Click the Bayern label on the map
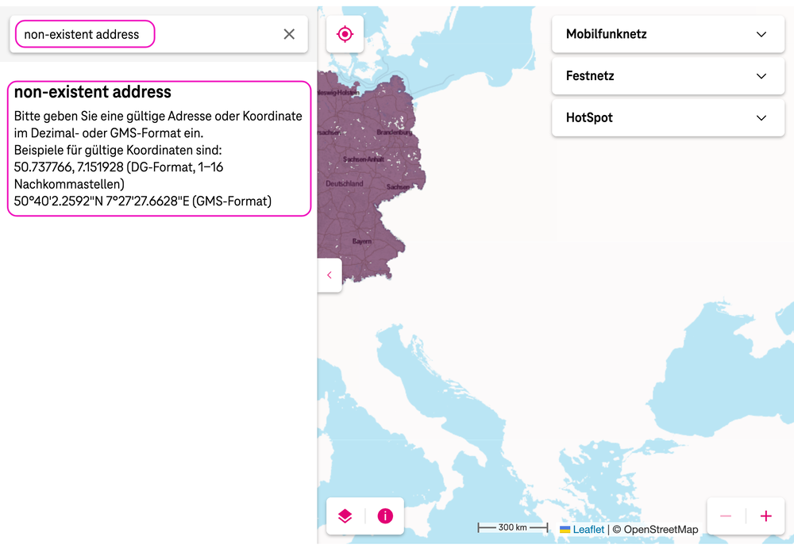The width and height of the screenshot is (794, 552). (362, 240)
